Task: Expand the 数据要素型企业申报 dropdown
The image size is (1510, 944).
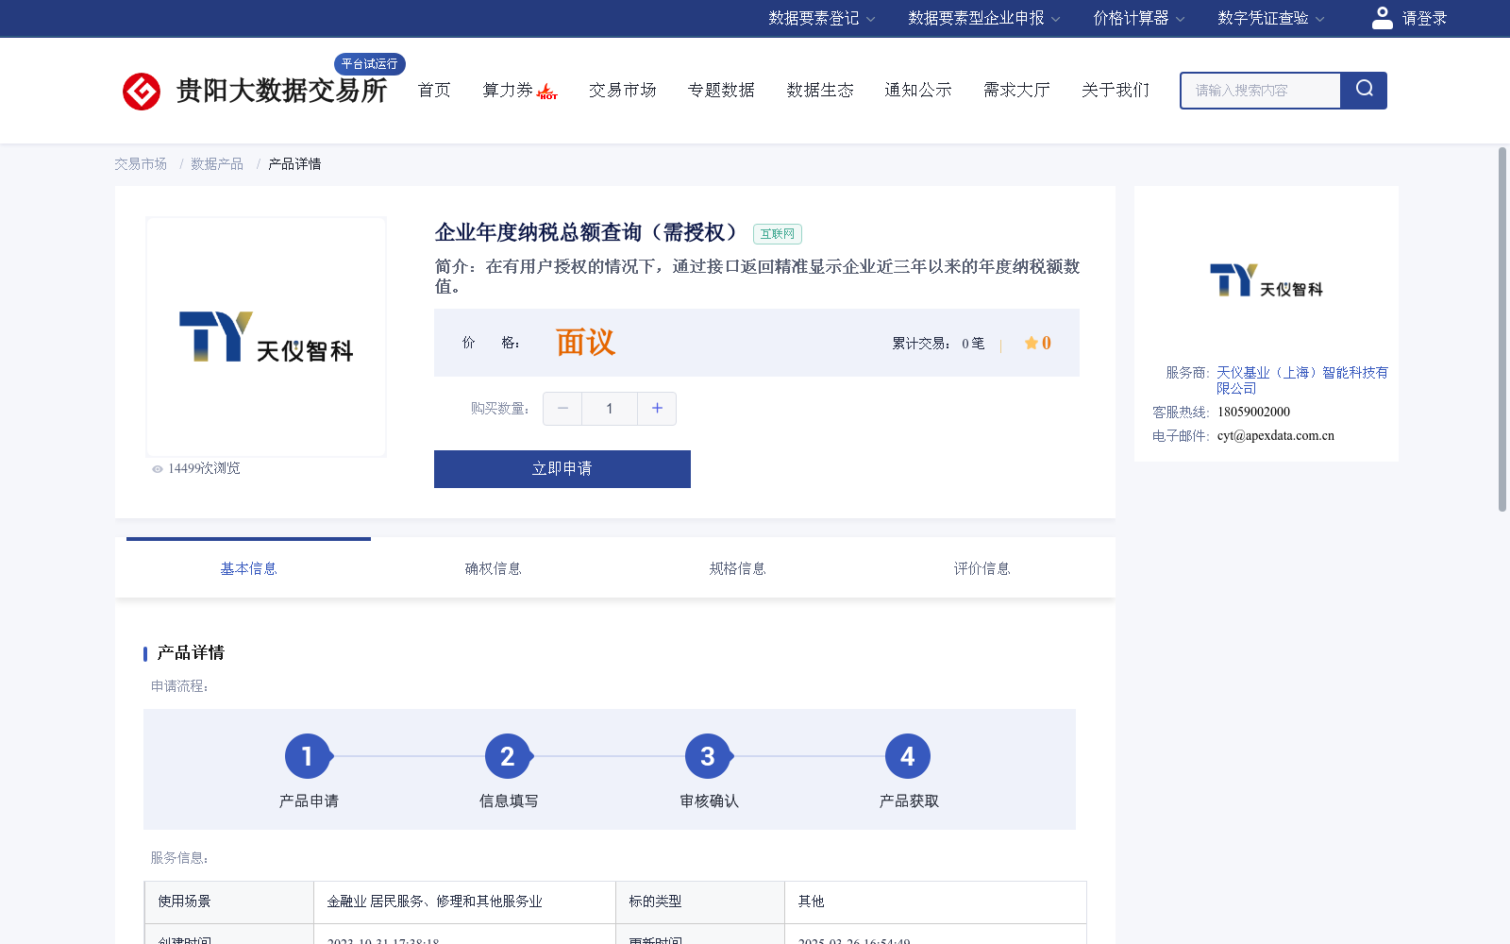Action: pyautogui.click(x=984, y=18)
